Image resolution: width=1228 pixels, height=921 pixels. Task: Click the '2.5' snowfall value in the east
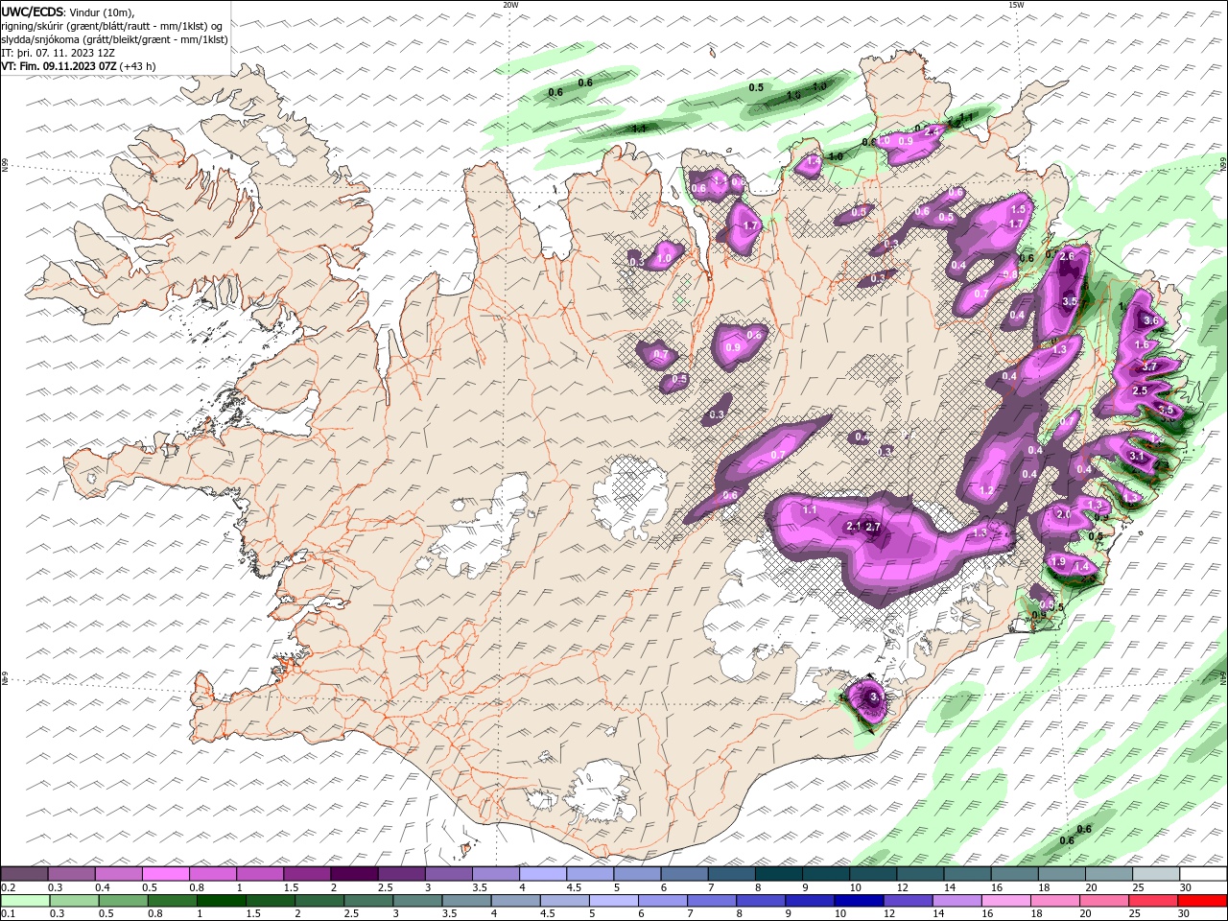1140,390
